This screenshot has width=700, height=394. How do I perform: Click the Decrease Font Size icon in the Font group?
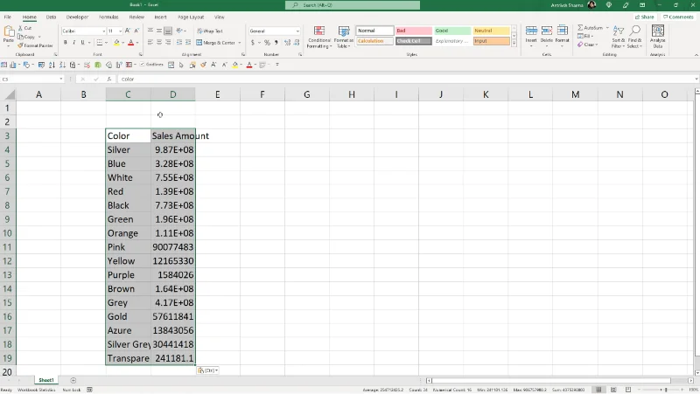136,31
